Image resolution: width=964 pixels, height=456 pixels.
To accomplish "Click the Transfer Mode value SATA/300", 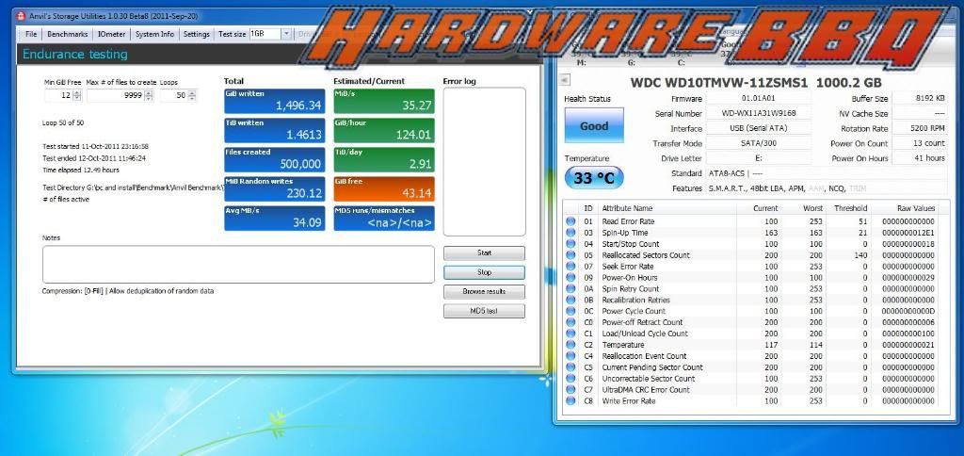I will (x=758, y=143).
